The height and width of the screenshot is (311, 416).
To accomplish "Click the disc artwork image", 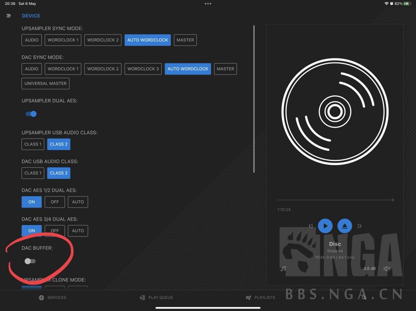I will 335,112.
